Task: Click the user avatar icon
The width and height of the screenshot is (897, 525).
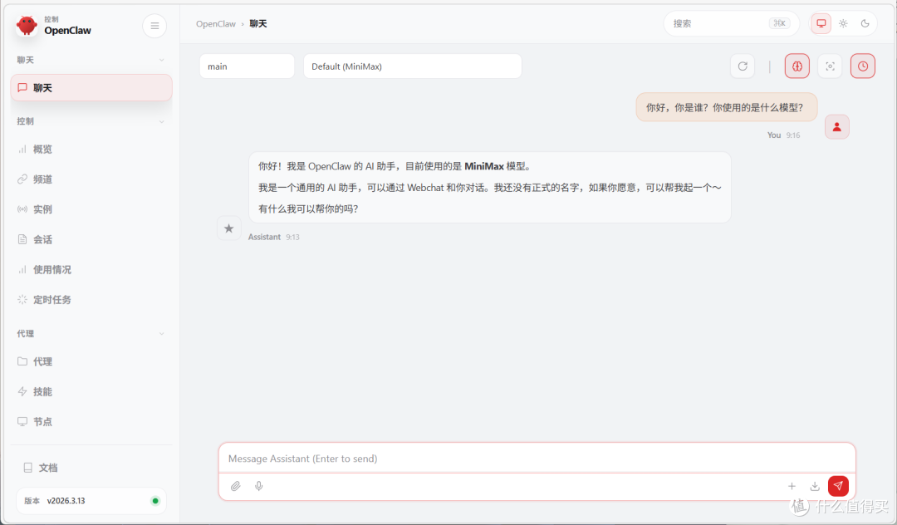Action: 837,127
